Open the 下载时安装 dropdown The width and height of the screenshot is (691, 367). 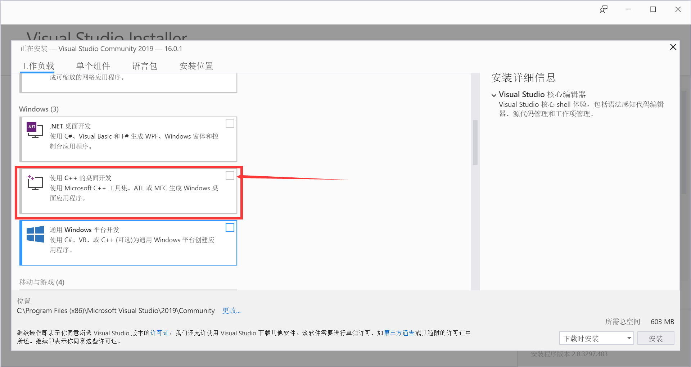[x=596, y=338]
